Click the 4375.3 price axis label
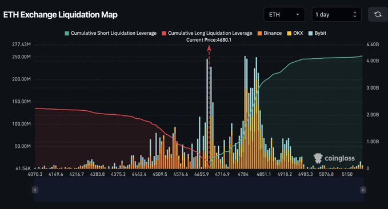This screenshot has height=209, width=388. click(118, 174)
